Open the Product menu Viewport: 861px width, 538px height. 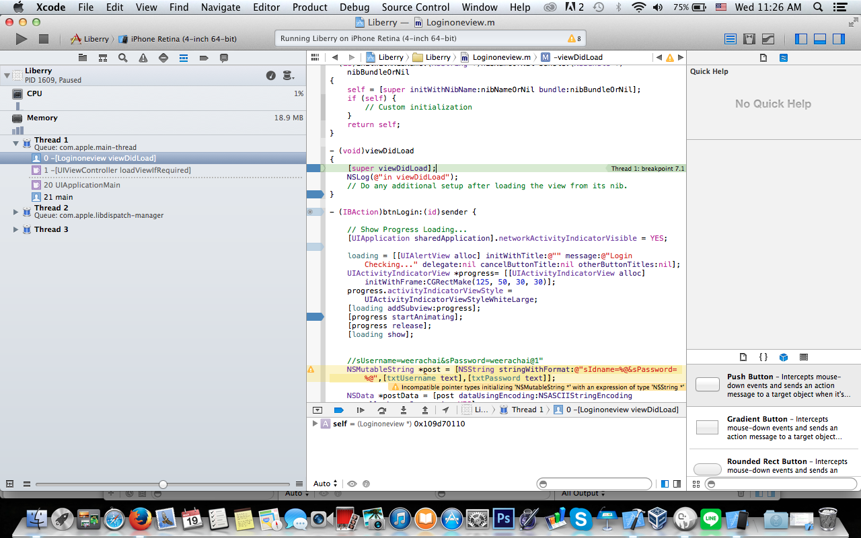(310, 7)
